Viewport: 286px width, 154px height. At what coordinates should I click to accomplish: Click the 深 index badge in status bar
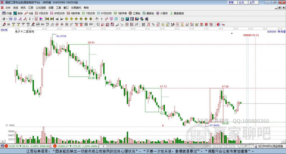point(55,146)
